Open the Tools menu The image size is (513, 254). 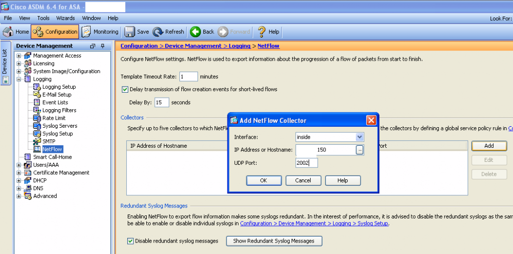click(43, 18)
